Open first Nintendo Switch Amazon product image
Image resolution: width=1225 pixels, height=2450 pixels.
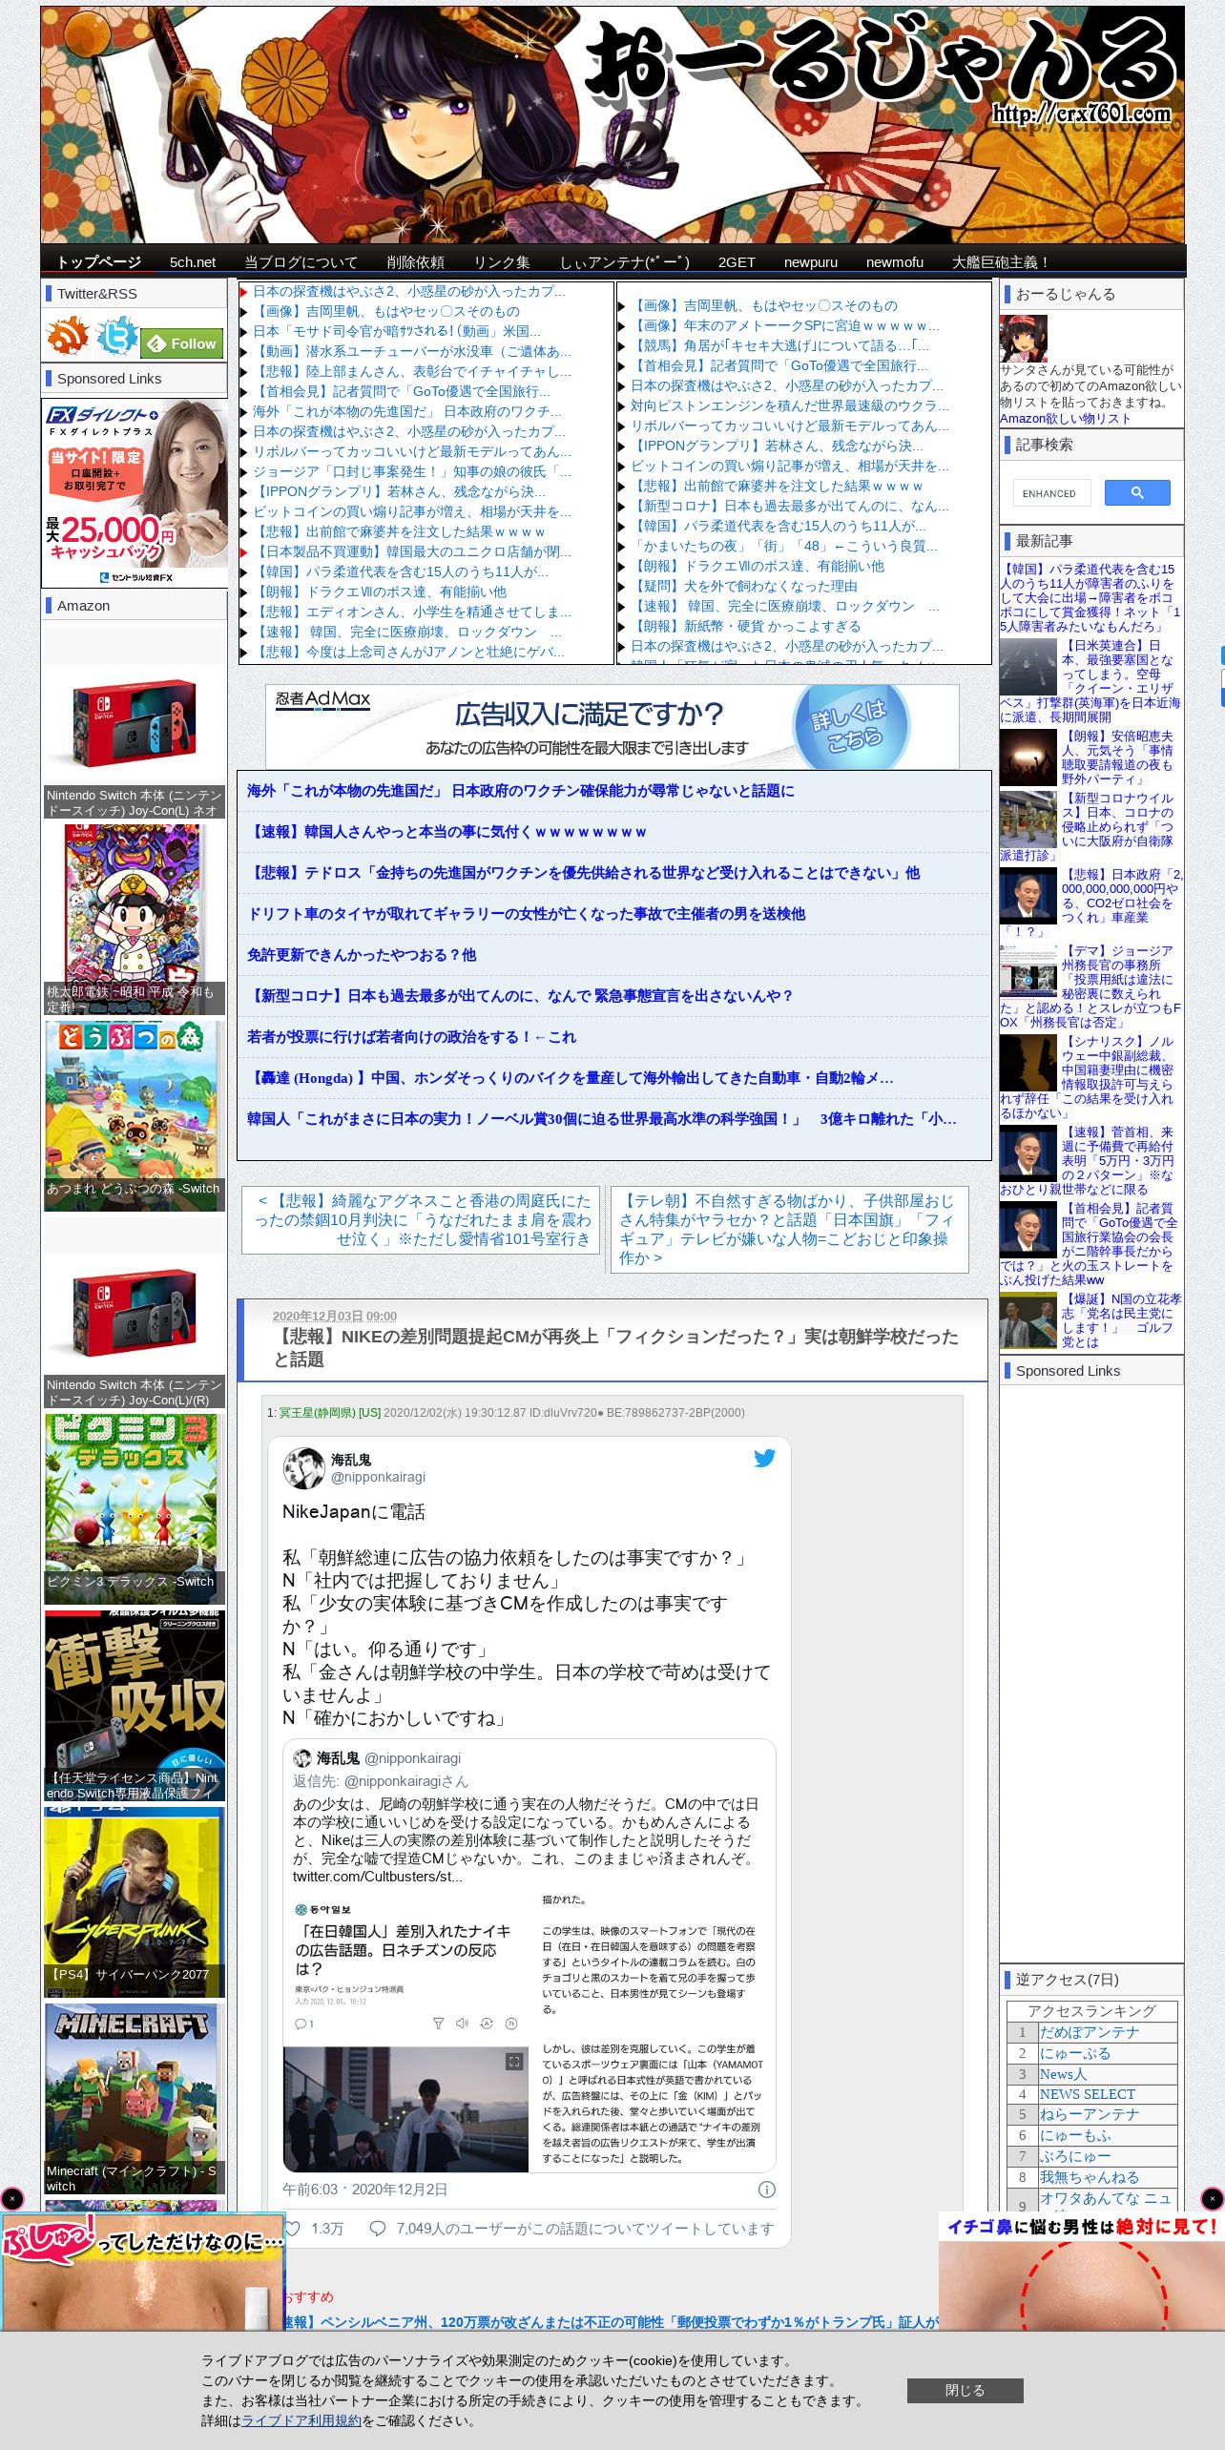(135, 722)
